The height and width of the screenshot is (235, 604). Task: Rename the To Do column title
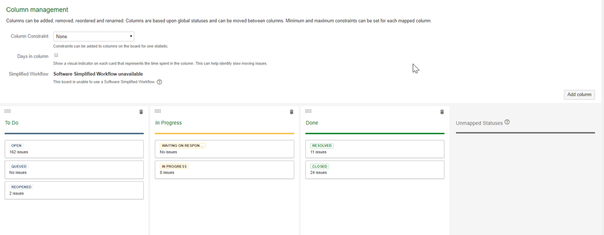pyautogui.click(x=11, y=123)
